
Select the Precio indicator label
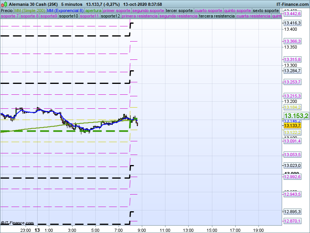7,10
